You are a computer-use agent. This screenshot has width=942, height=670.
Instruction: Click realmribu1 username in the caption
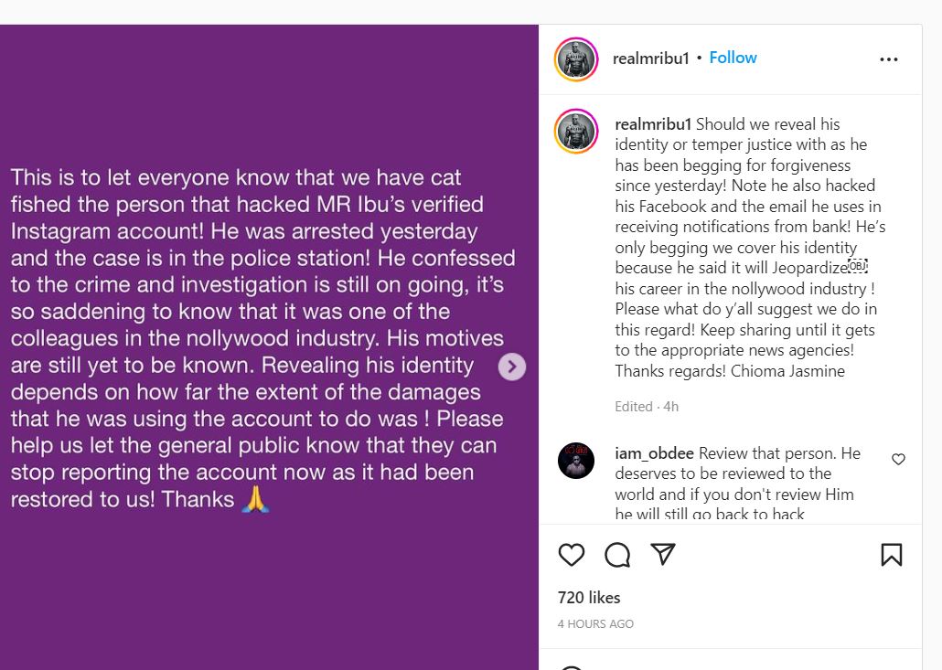pos(653,124)
